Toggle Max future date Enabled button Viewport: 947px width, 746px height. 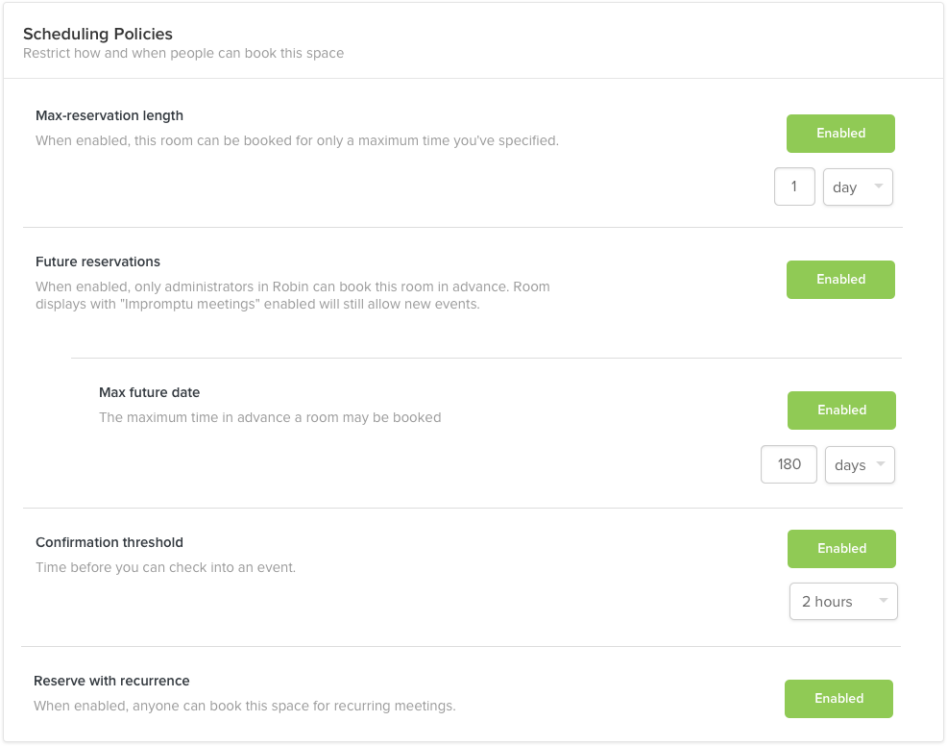pos(841,410)
